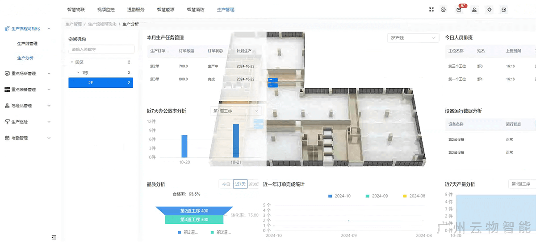Screen dimensions: 536x242
Task: Toggle the 2024-10 legend series
Action: pos(339,196)
